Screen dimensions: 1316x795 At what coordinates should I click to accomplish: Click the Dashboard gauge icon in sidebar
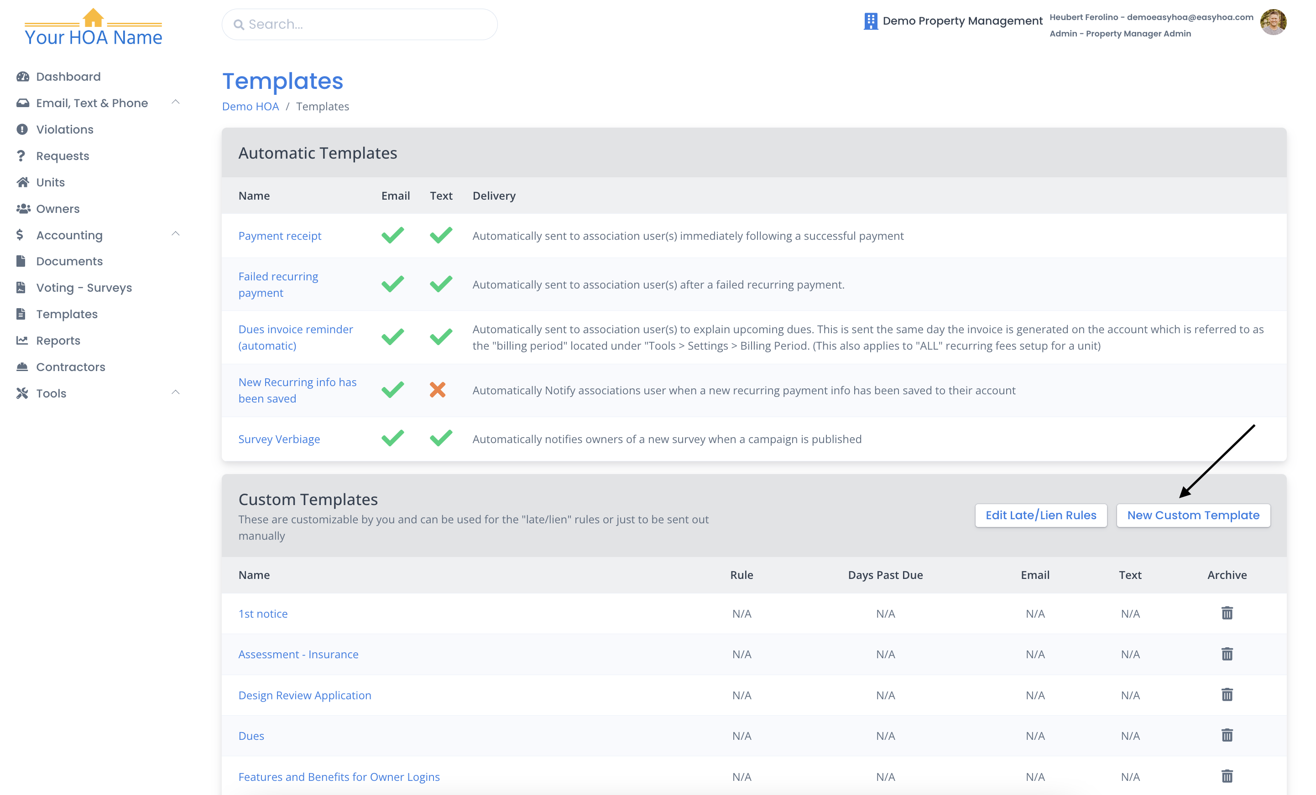tap(22, 76)
